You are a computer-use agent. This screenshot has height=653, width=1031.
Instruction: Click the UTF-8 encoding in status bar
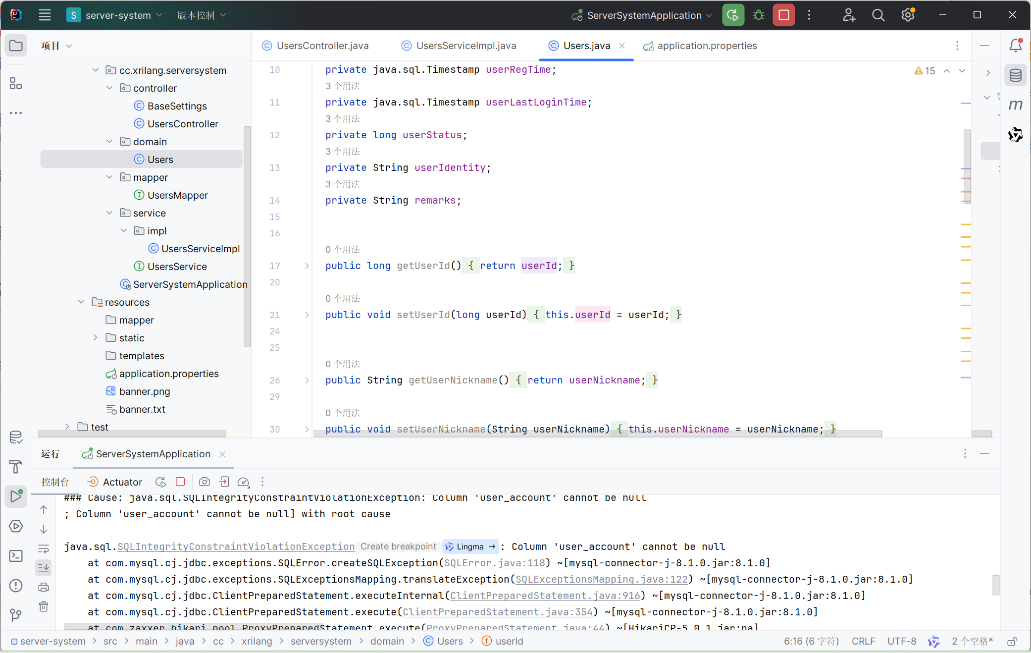(901, 641)
